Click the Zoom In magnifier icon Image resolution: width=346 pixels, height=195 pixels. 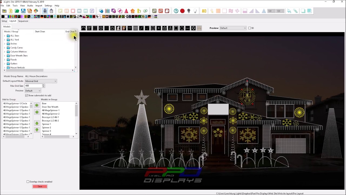(x=154, y=11)
